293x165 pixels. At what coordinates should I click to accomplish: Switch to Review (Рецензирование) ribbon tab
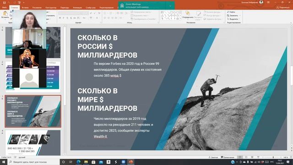(107, 8)
